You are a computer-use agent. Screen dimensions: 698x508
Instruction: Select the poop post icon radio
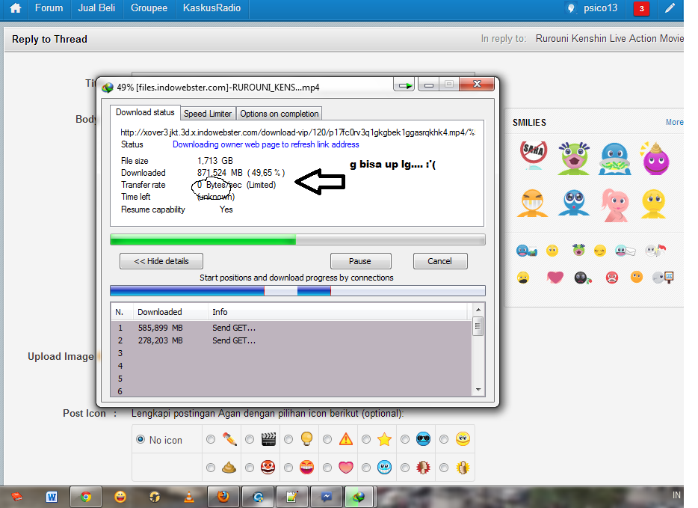[x=211, y=468]
